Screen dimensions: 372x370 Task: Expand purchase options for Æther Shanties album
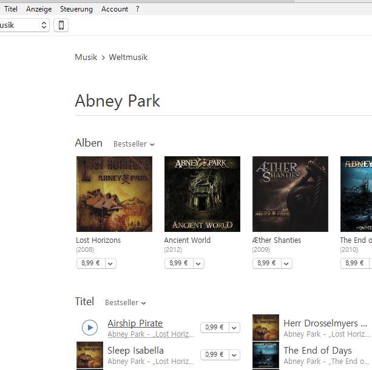point(286,263)
